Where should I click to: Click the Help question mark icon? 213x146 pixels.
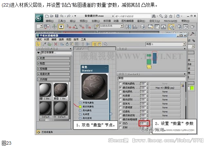click(x=178, y=16)
